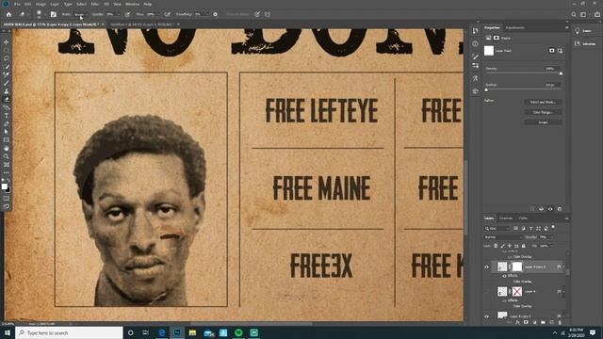Viewport: 603px width, 339px height.
Task: Click add vector mask icon in Properties
Action: (560, 50)
